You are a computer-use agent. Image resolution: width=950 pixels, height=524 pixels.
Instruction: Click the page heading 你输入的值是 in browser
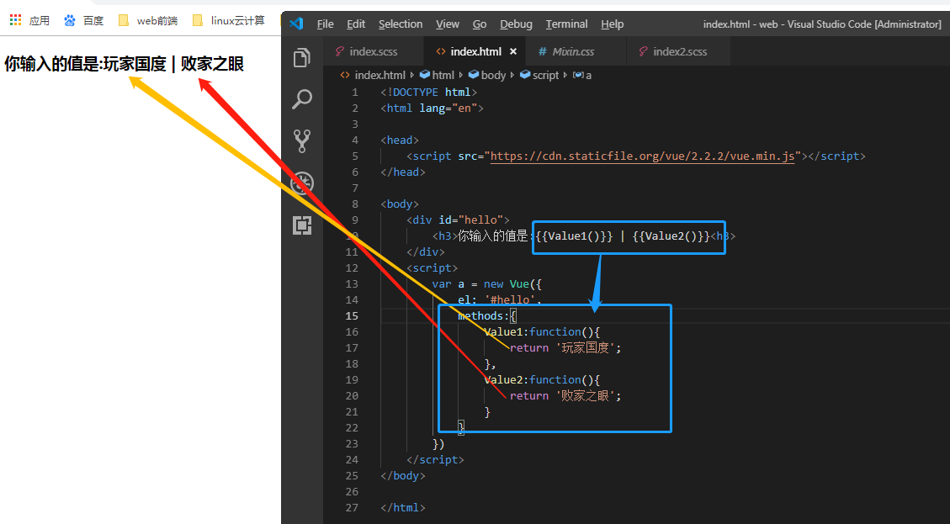tap(50, 64)
